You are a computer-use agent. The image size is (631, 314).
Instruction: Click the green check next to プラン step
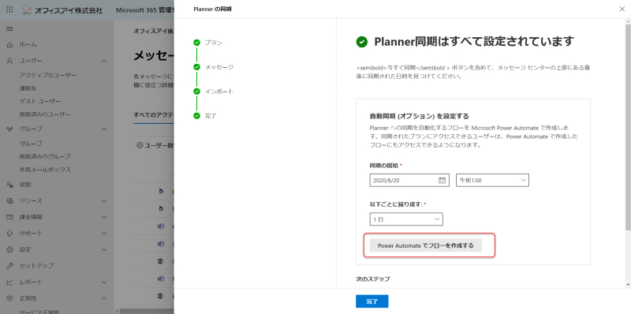pos(196,43)
